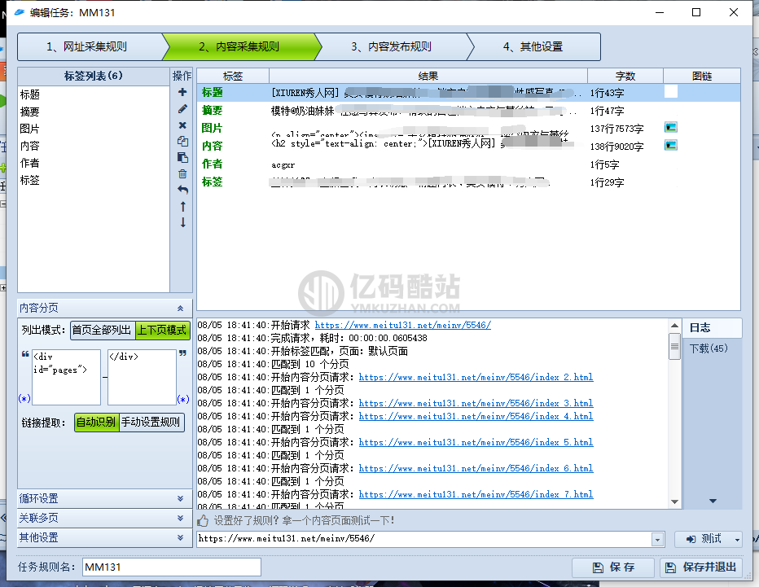Open index_2.html link in the log
Viewport: 759px width, 587px height.
tap(476, 378)
